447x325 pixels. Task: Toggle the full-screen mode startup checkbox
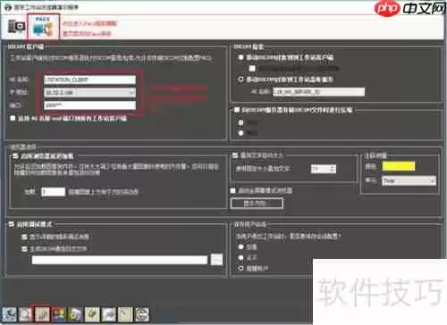(x=233, y=190)
